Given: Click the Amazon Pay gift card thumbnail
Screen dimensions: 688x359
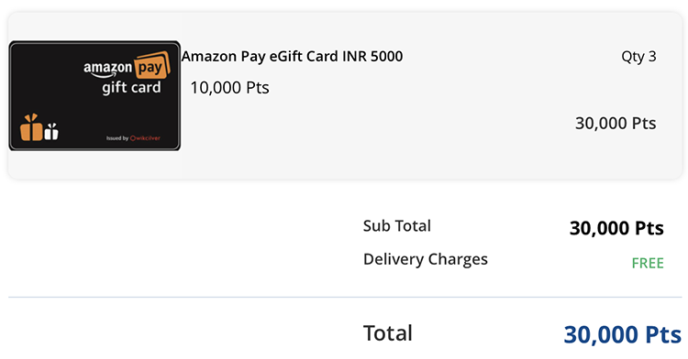Looking at the screenshot, I should tap(94, 95).
